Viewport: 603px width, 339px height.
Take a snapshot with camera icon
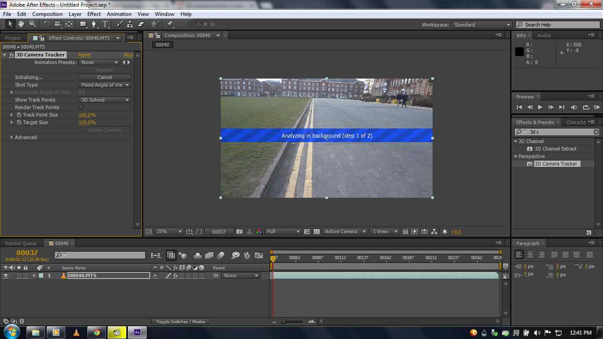click(x=239, y=231)
